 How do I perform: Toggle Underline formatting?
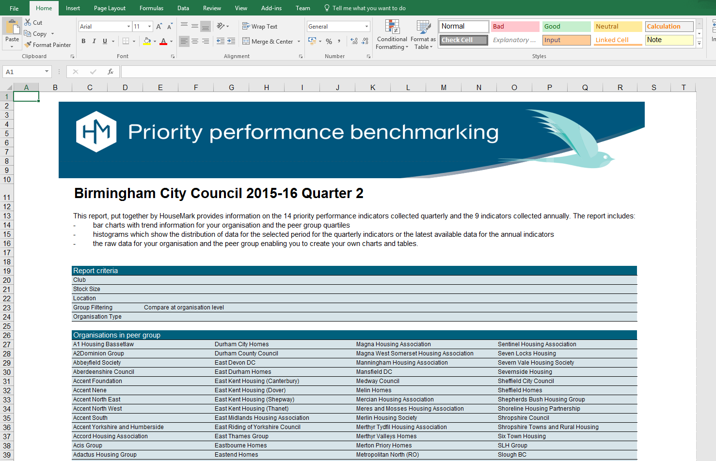click(x=105, y=41)
